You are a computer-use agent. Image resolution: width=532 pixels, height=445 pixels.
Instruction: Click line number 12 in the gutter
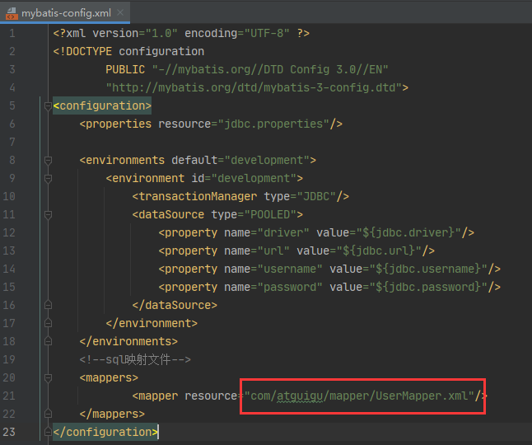point(9,232)
